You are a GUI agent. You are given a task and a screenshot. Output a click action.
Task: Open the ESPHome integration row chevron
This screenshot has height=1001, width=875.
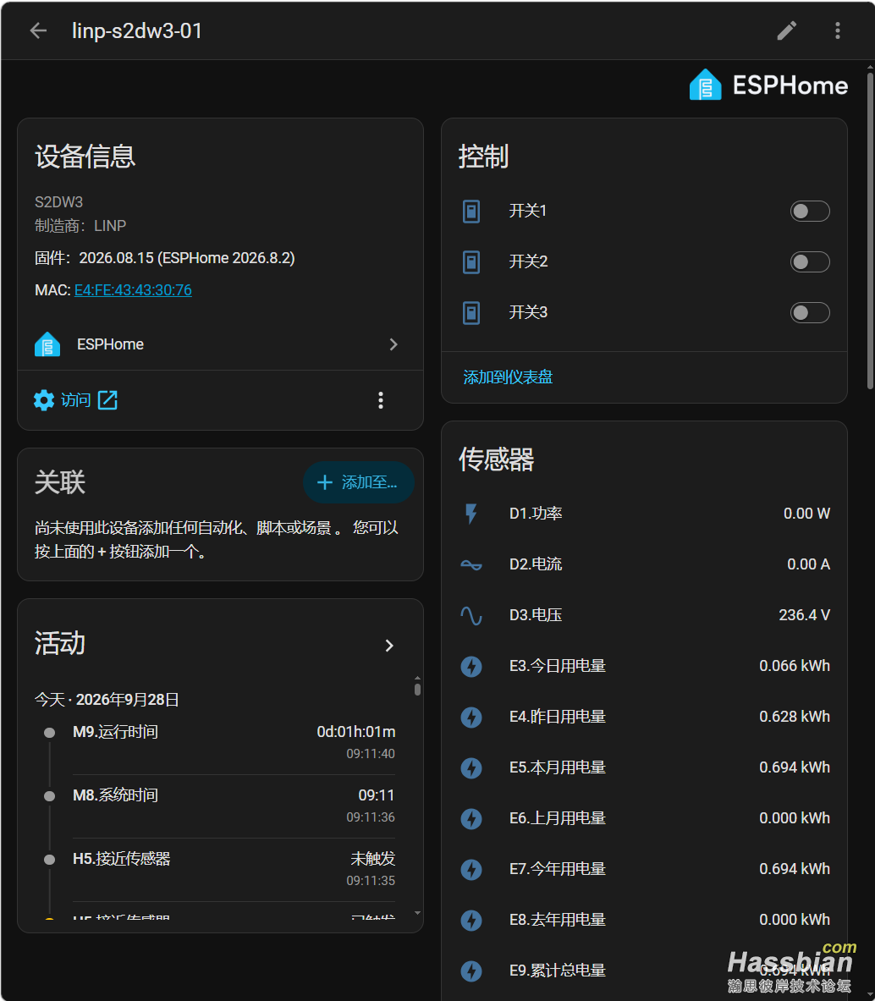pos(393,344)
